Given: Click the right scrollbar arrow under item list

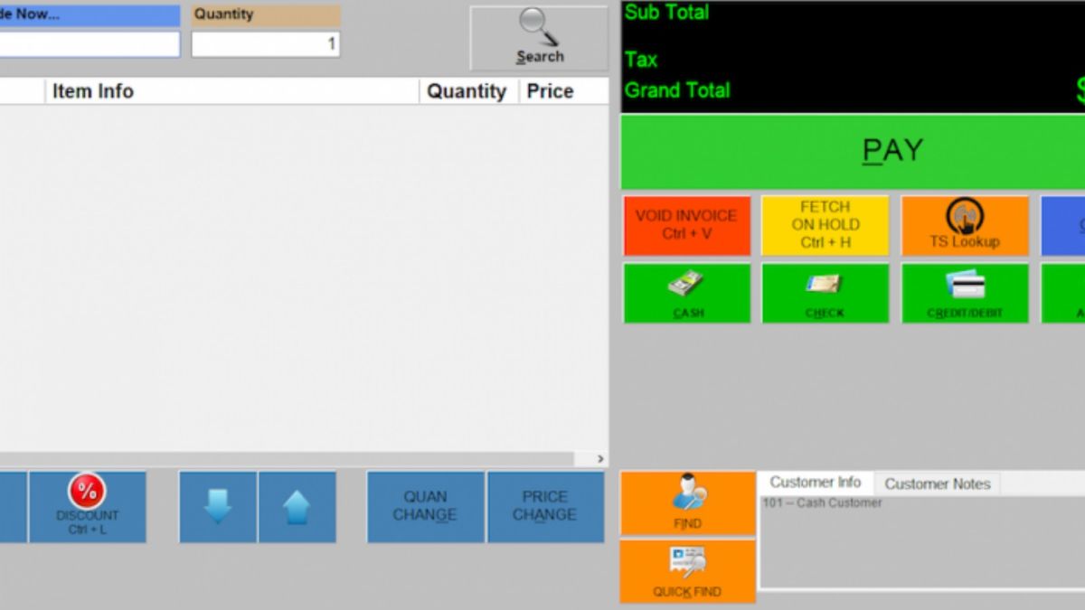Looking at the screenshot, I should (x=599, y=458).
